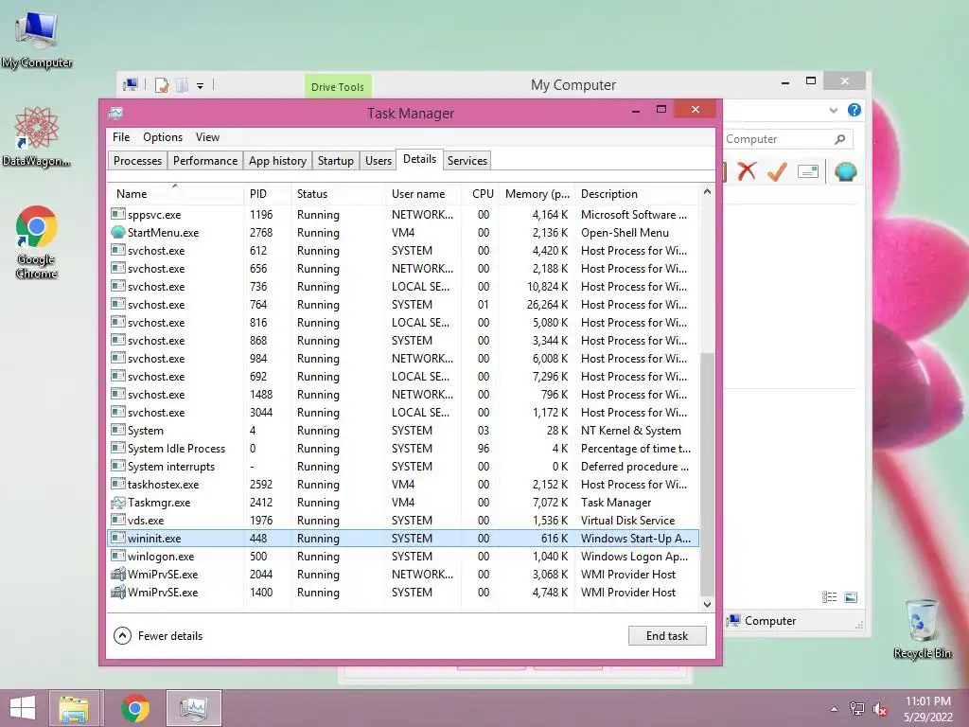Viewport: 969px width, 727px height.
Task: Select the StartMenu.exe process icon
Action: [118, 233]
